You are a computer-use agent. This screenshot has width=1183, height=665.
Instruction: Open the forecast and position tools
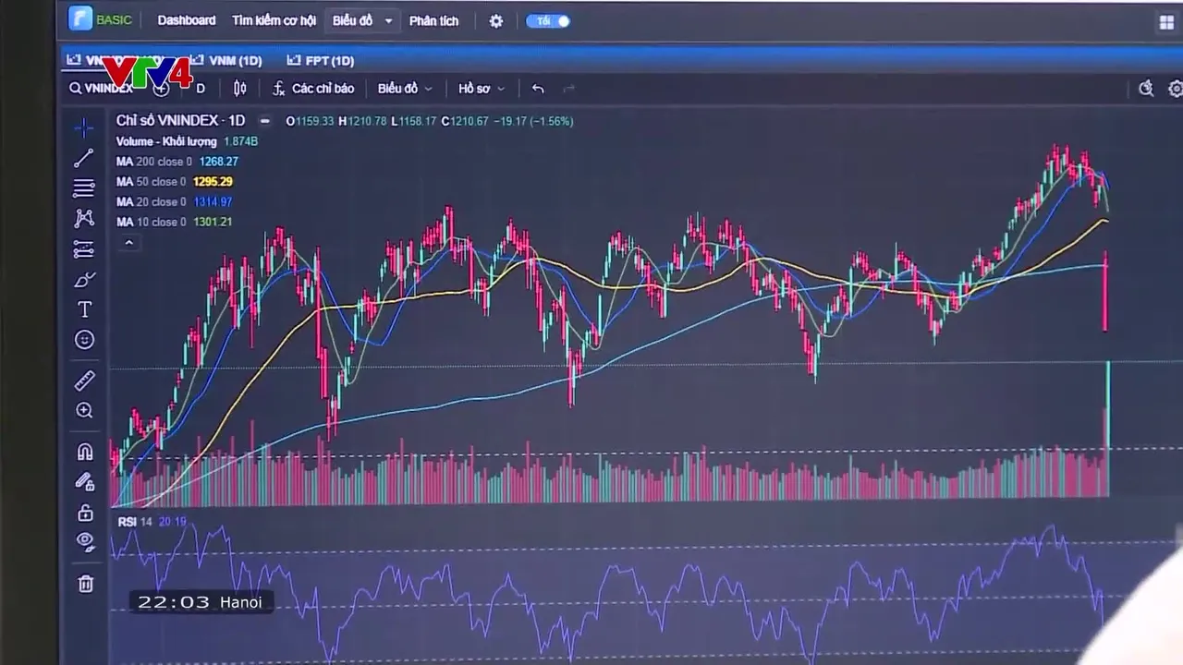(x=84, y=249)
